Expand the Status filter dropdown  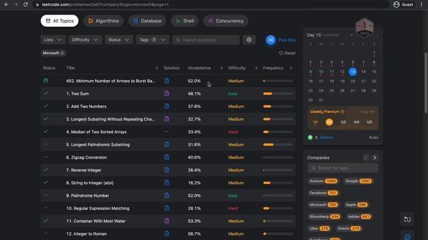click(118, 40)
